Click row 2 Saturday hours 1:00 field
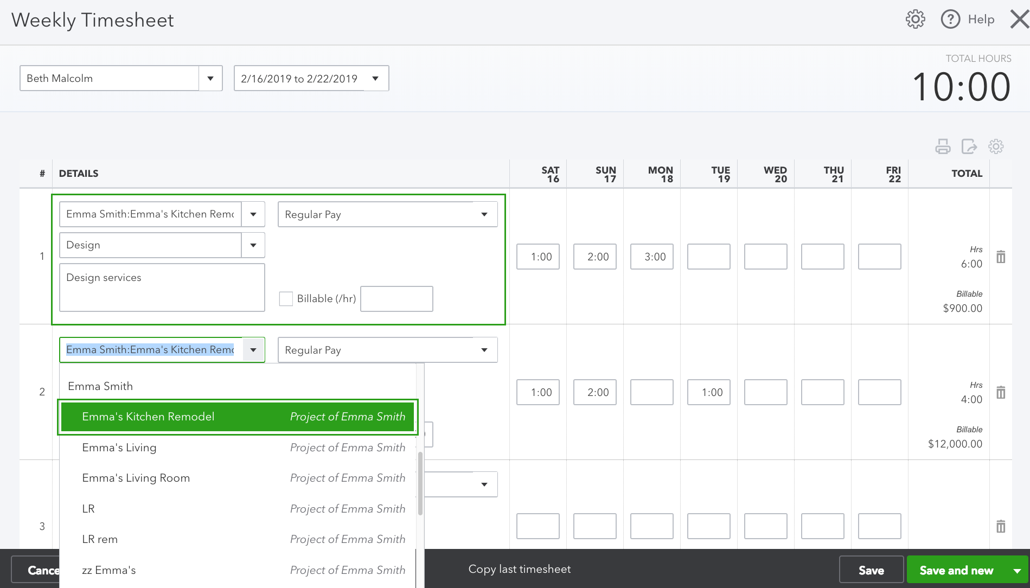The height and width of the screenshot is (588, 1030). [538, 392]
